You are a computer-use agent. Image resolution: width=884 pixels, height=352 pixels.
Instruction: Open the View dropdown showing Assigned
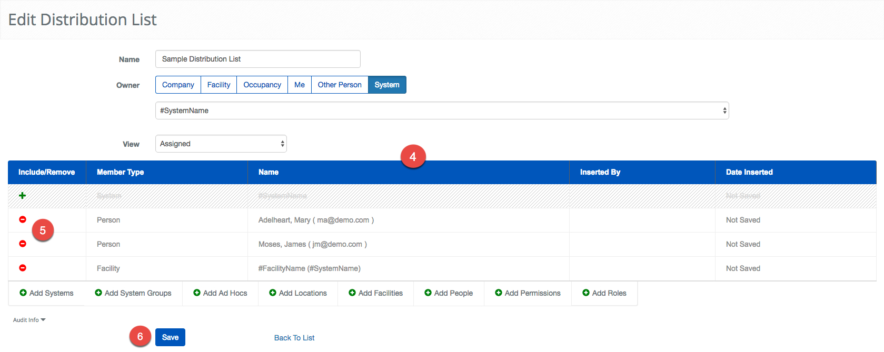point(221,144)
